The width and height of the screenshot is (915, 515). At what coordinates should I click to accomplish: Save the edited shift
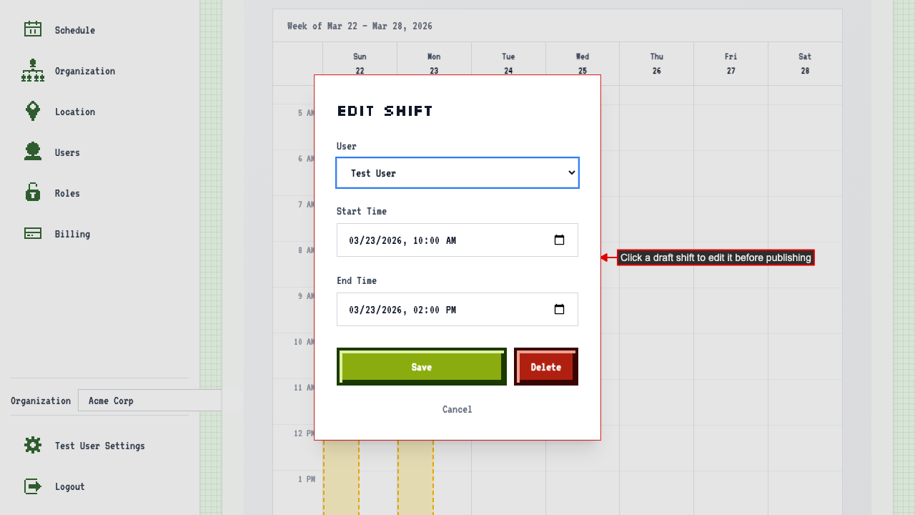(x=422, y=367)
